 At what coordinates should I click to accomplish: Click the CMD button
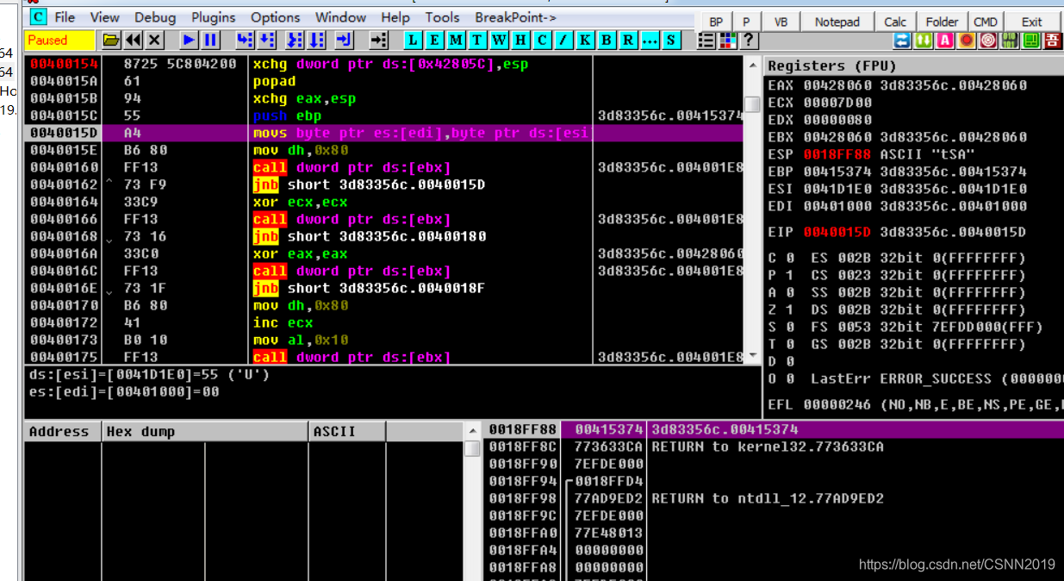tap(986, 22)
